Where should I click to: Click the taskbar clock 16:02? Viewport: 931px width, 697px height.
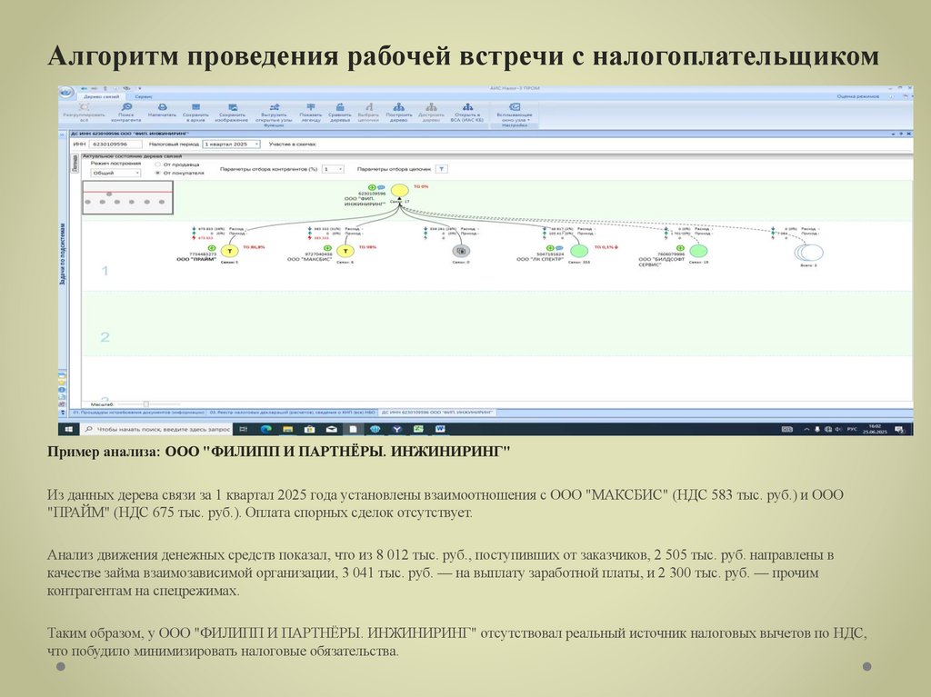[x=875, y=429]
